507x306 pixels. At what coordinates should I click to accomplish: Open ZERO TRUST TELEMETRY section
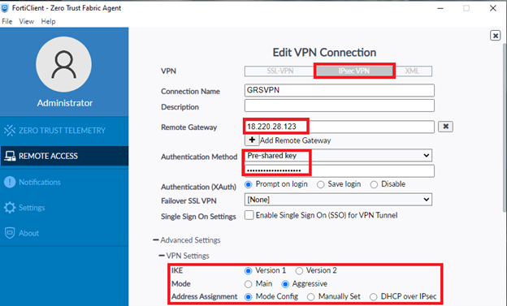64,130
